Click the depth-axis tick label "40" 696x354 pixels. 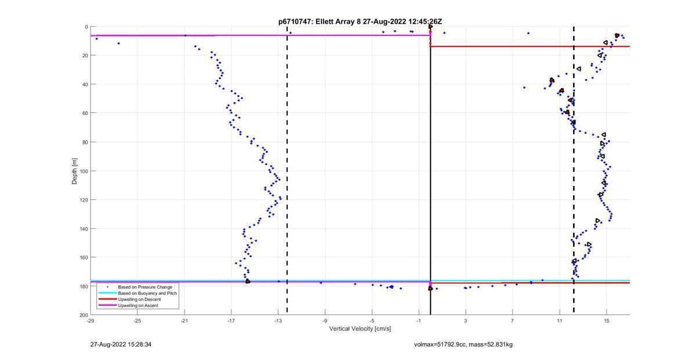click(x=85, y=85)
